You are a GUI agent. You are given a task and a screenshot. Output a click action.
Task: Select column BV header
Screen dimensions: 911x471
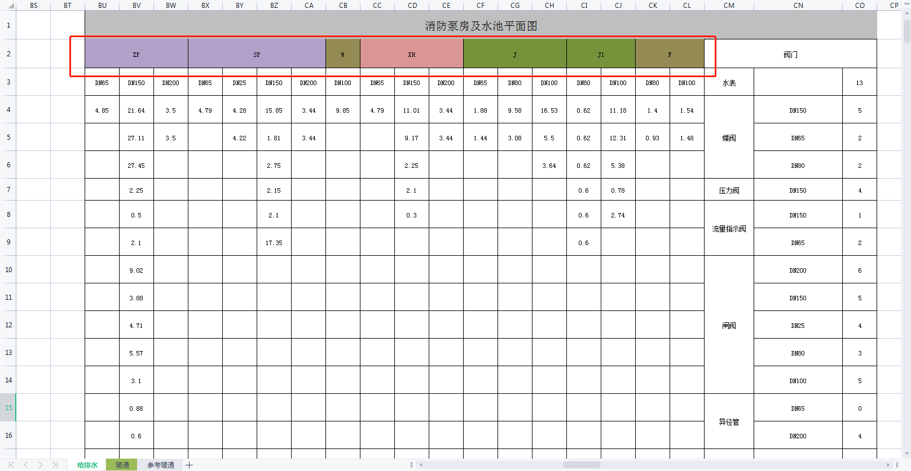[x=137, y=5]
